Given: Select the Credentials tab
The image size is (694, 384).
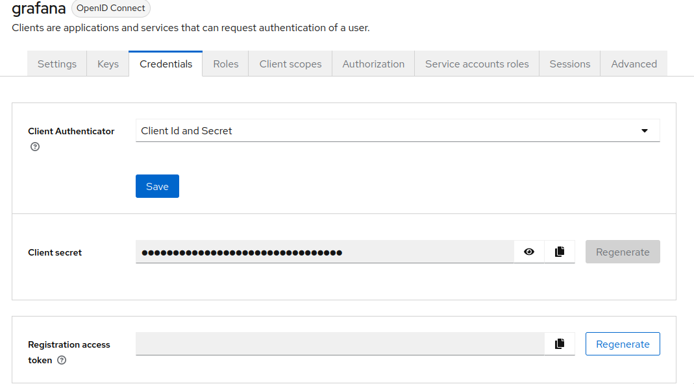Looking at the screenshot, I should click(x=166, y=64).
